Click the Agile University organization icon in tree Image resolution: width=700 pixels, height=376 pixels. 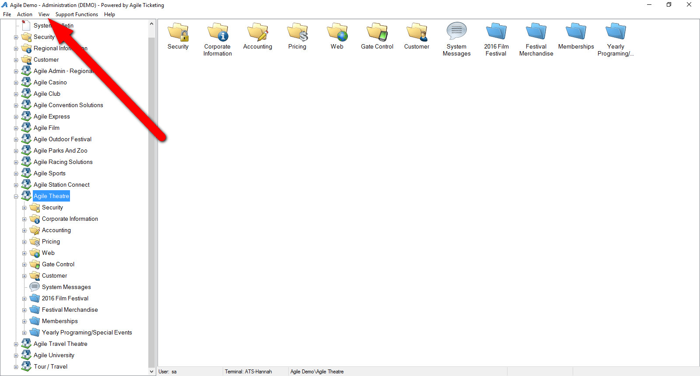click(26, 355)
